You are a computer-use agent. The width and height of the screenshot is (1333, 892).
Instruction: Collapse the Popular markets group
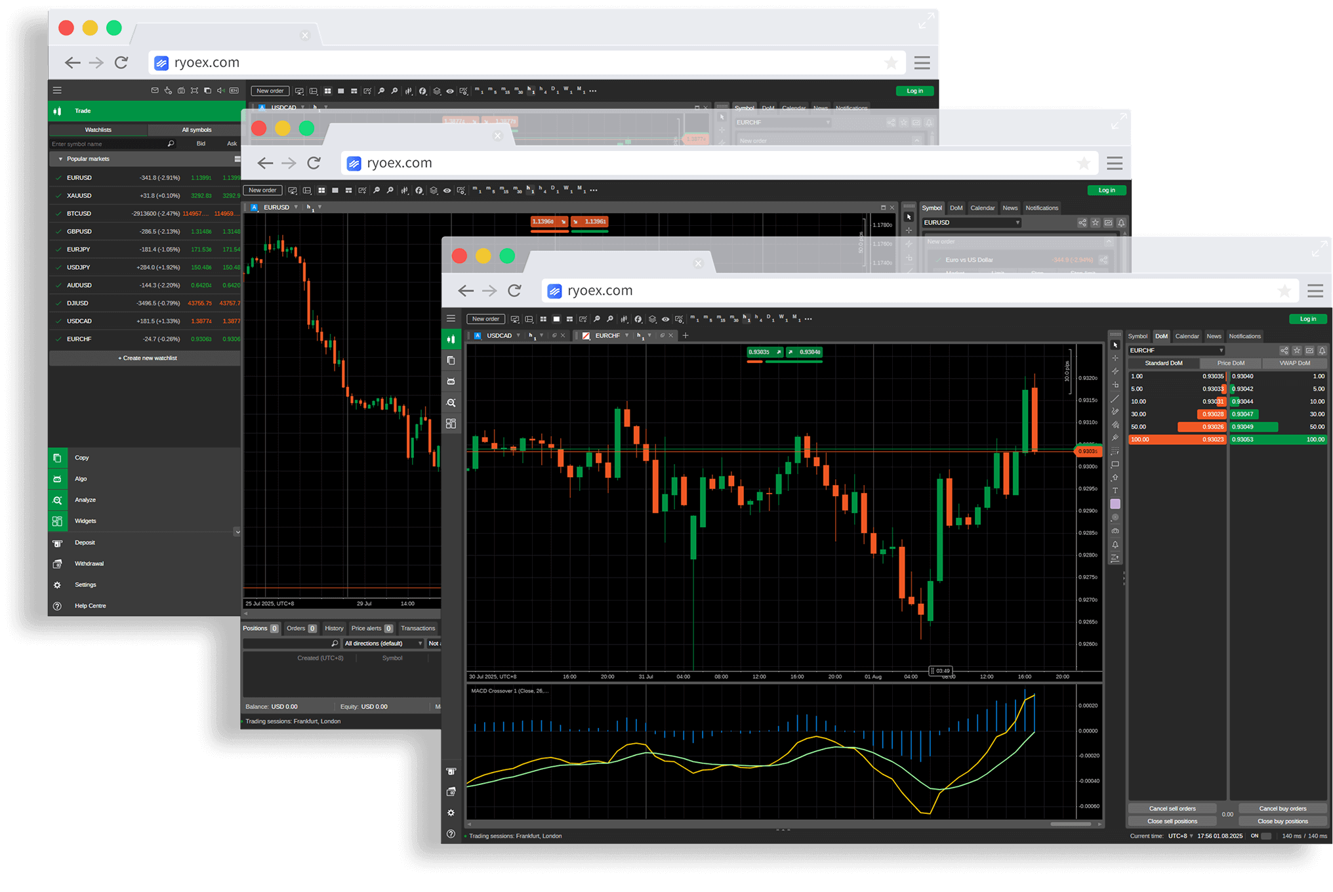pos(61,159)
